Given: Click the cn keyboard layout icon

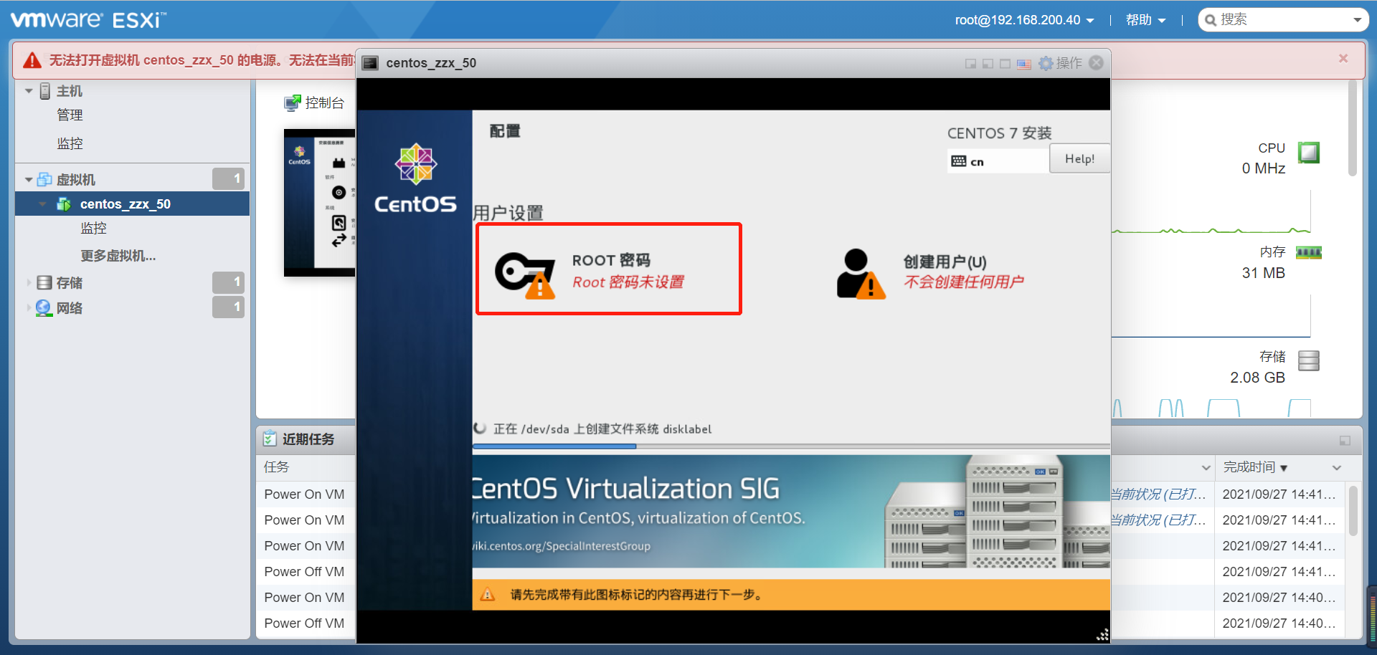Looking at the screenshot, I should (959, 161).
